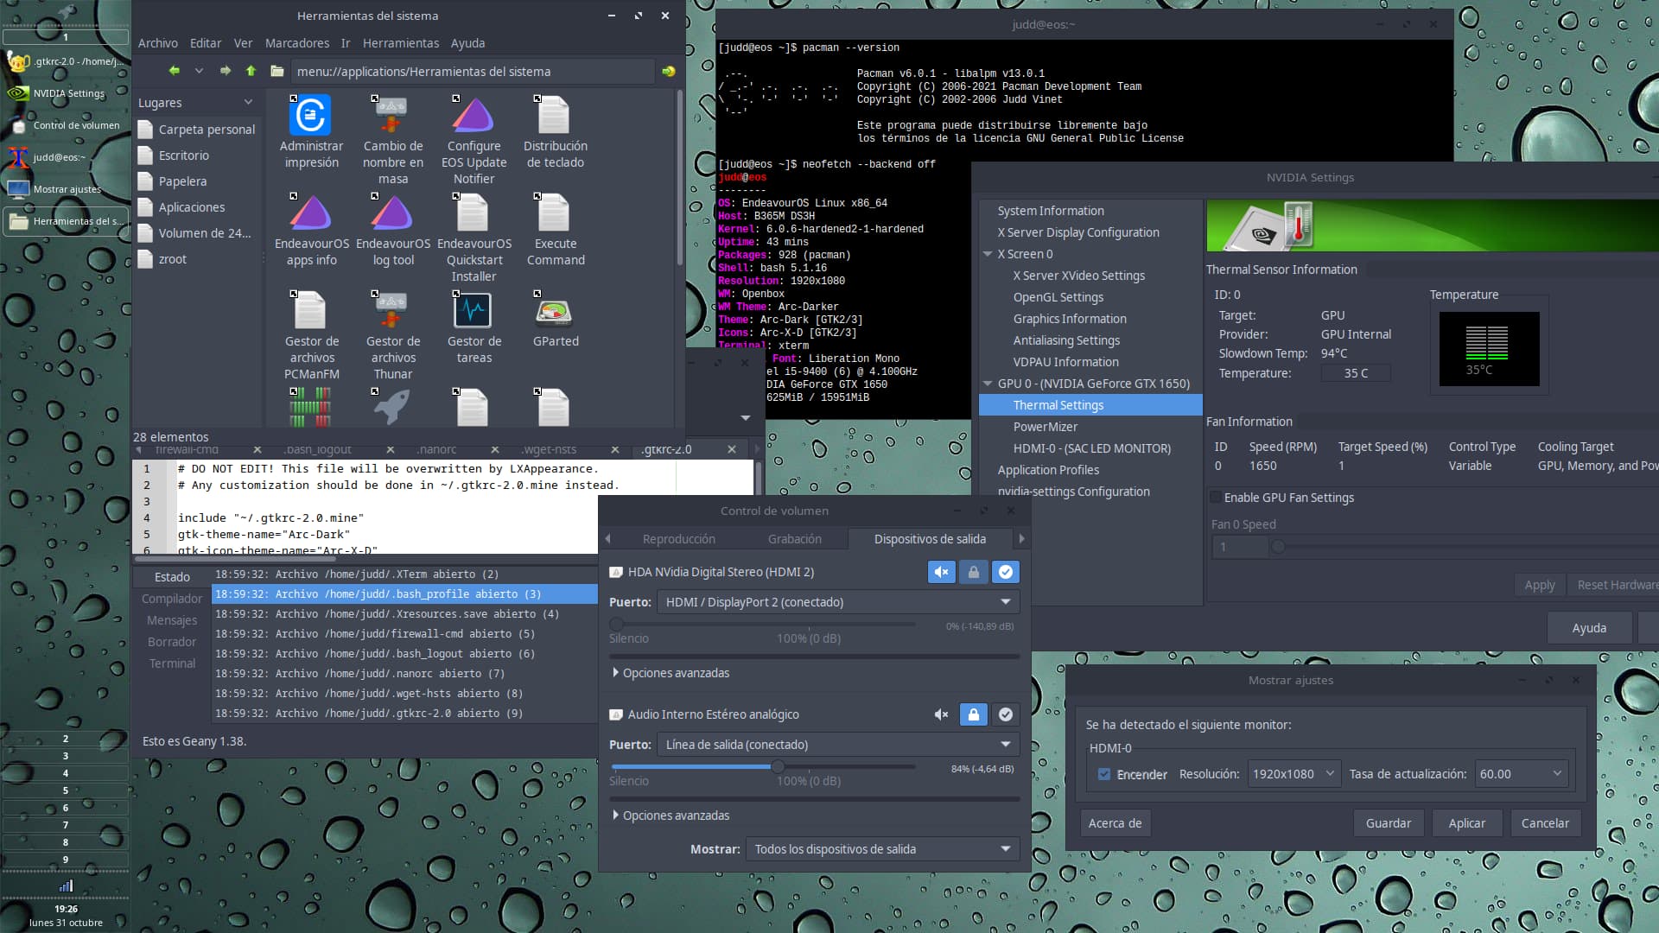Launch EndeavourOS log tool

pyautogui.click(x=392, y=230)
